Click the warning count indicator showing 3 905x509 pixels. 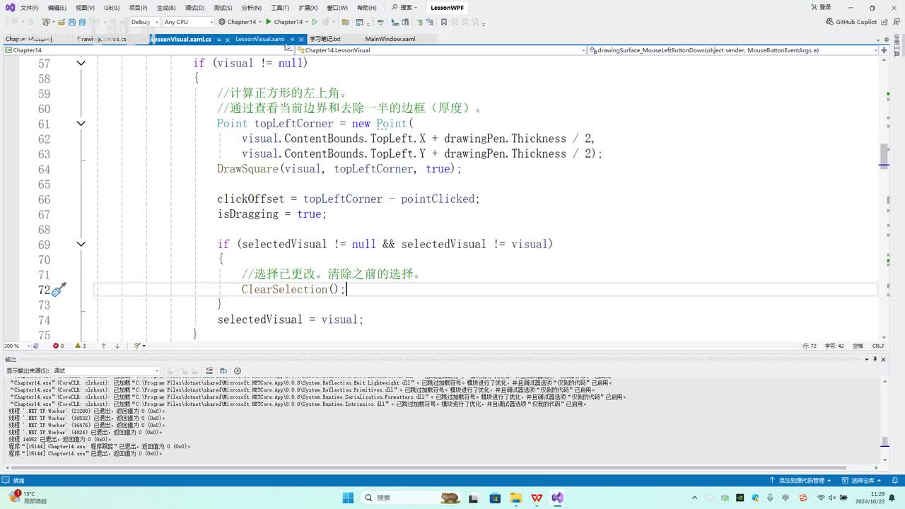click(80, 346)
